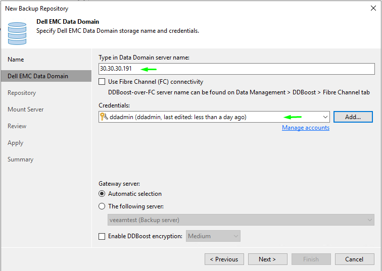Open the Manage accounts link
The image size is (382, 271).
306,128
